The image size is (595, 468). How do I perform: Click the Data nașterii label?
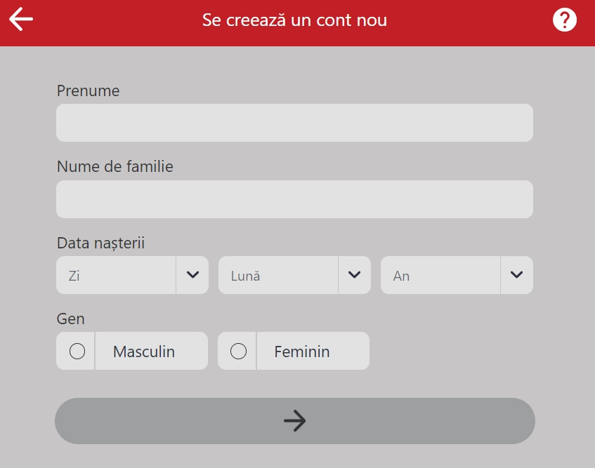tap(100, 243)
